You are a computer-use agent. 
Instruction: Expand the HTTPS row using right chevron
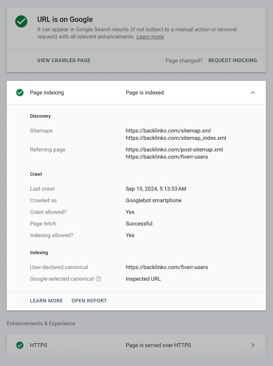tap(253, 345)
